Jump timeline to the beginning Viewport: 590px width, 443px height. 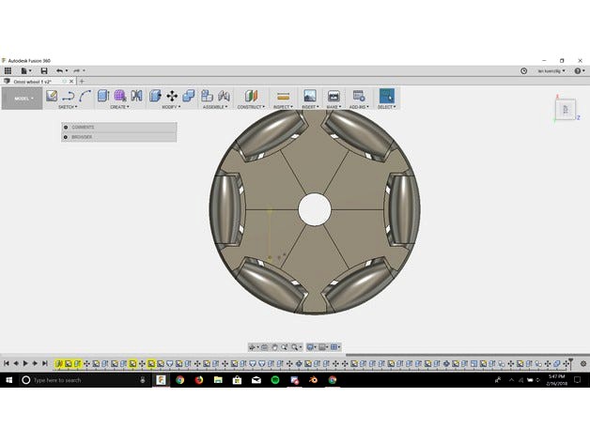(7, 363)
